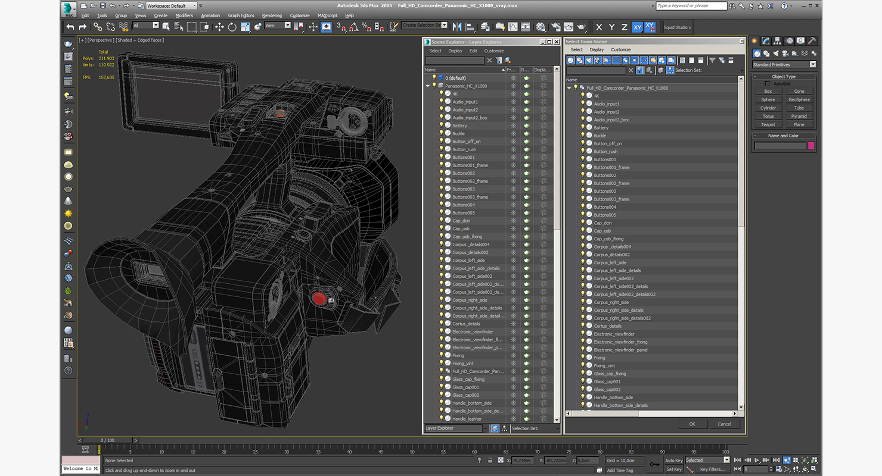Click Play Animation in the playback controls
This screenshot has width=882, height=476.
pos(757,460)
